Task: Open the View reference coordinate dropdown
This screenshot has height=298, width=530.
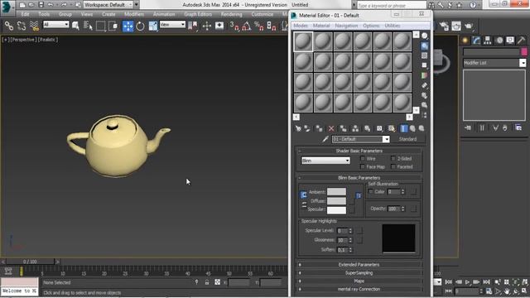Action: pos(172,24)
